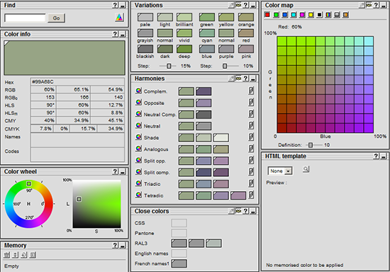Screen dimensions: 390x272
Task: Click the Go button
Action: coord(56,18)
